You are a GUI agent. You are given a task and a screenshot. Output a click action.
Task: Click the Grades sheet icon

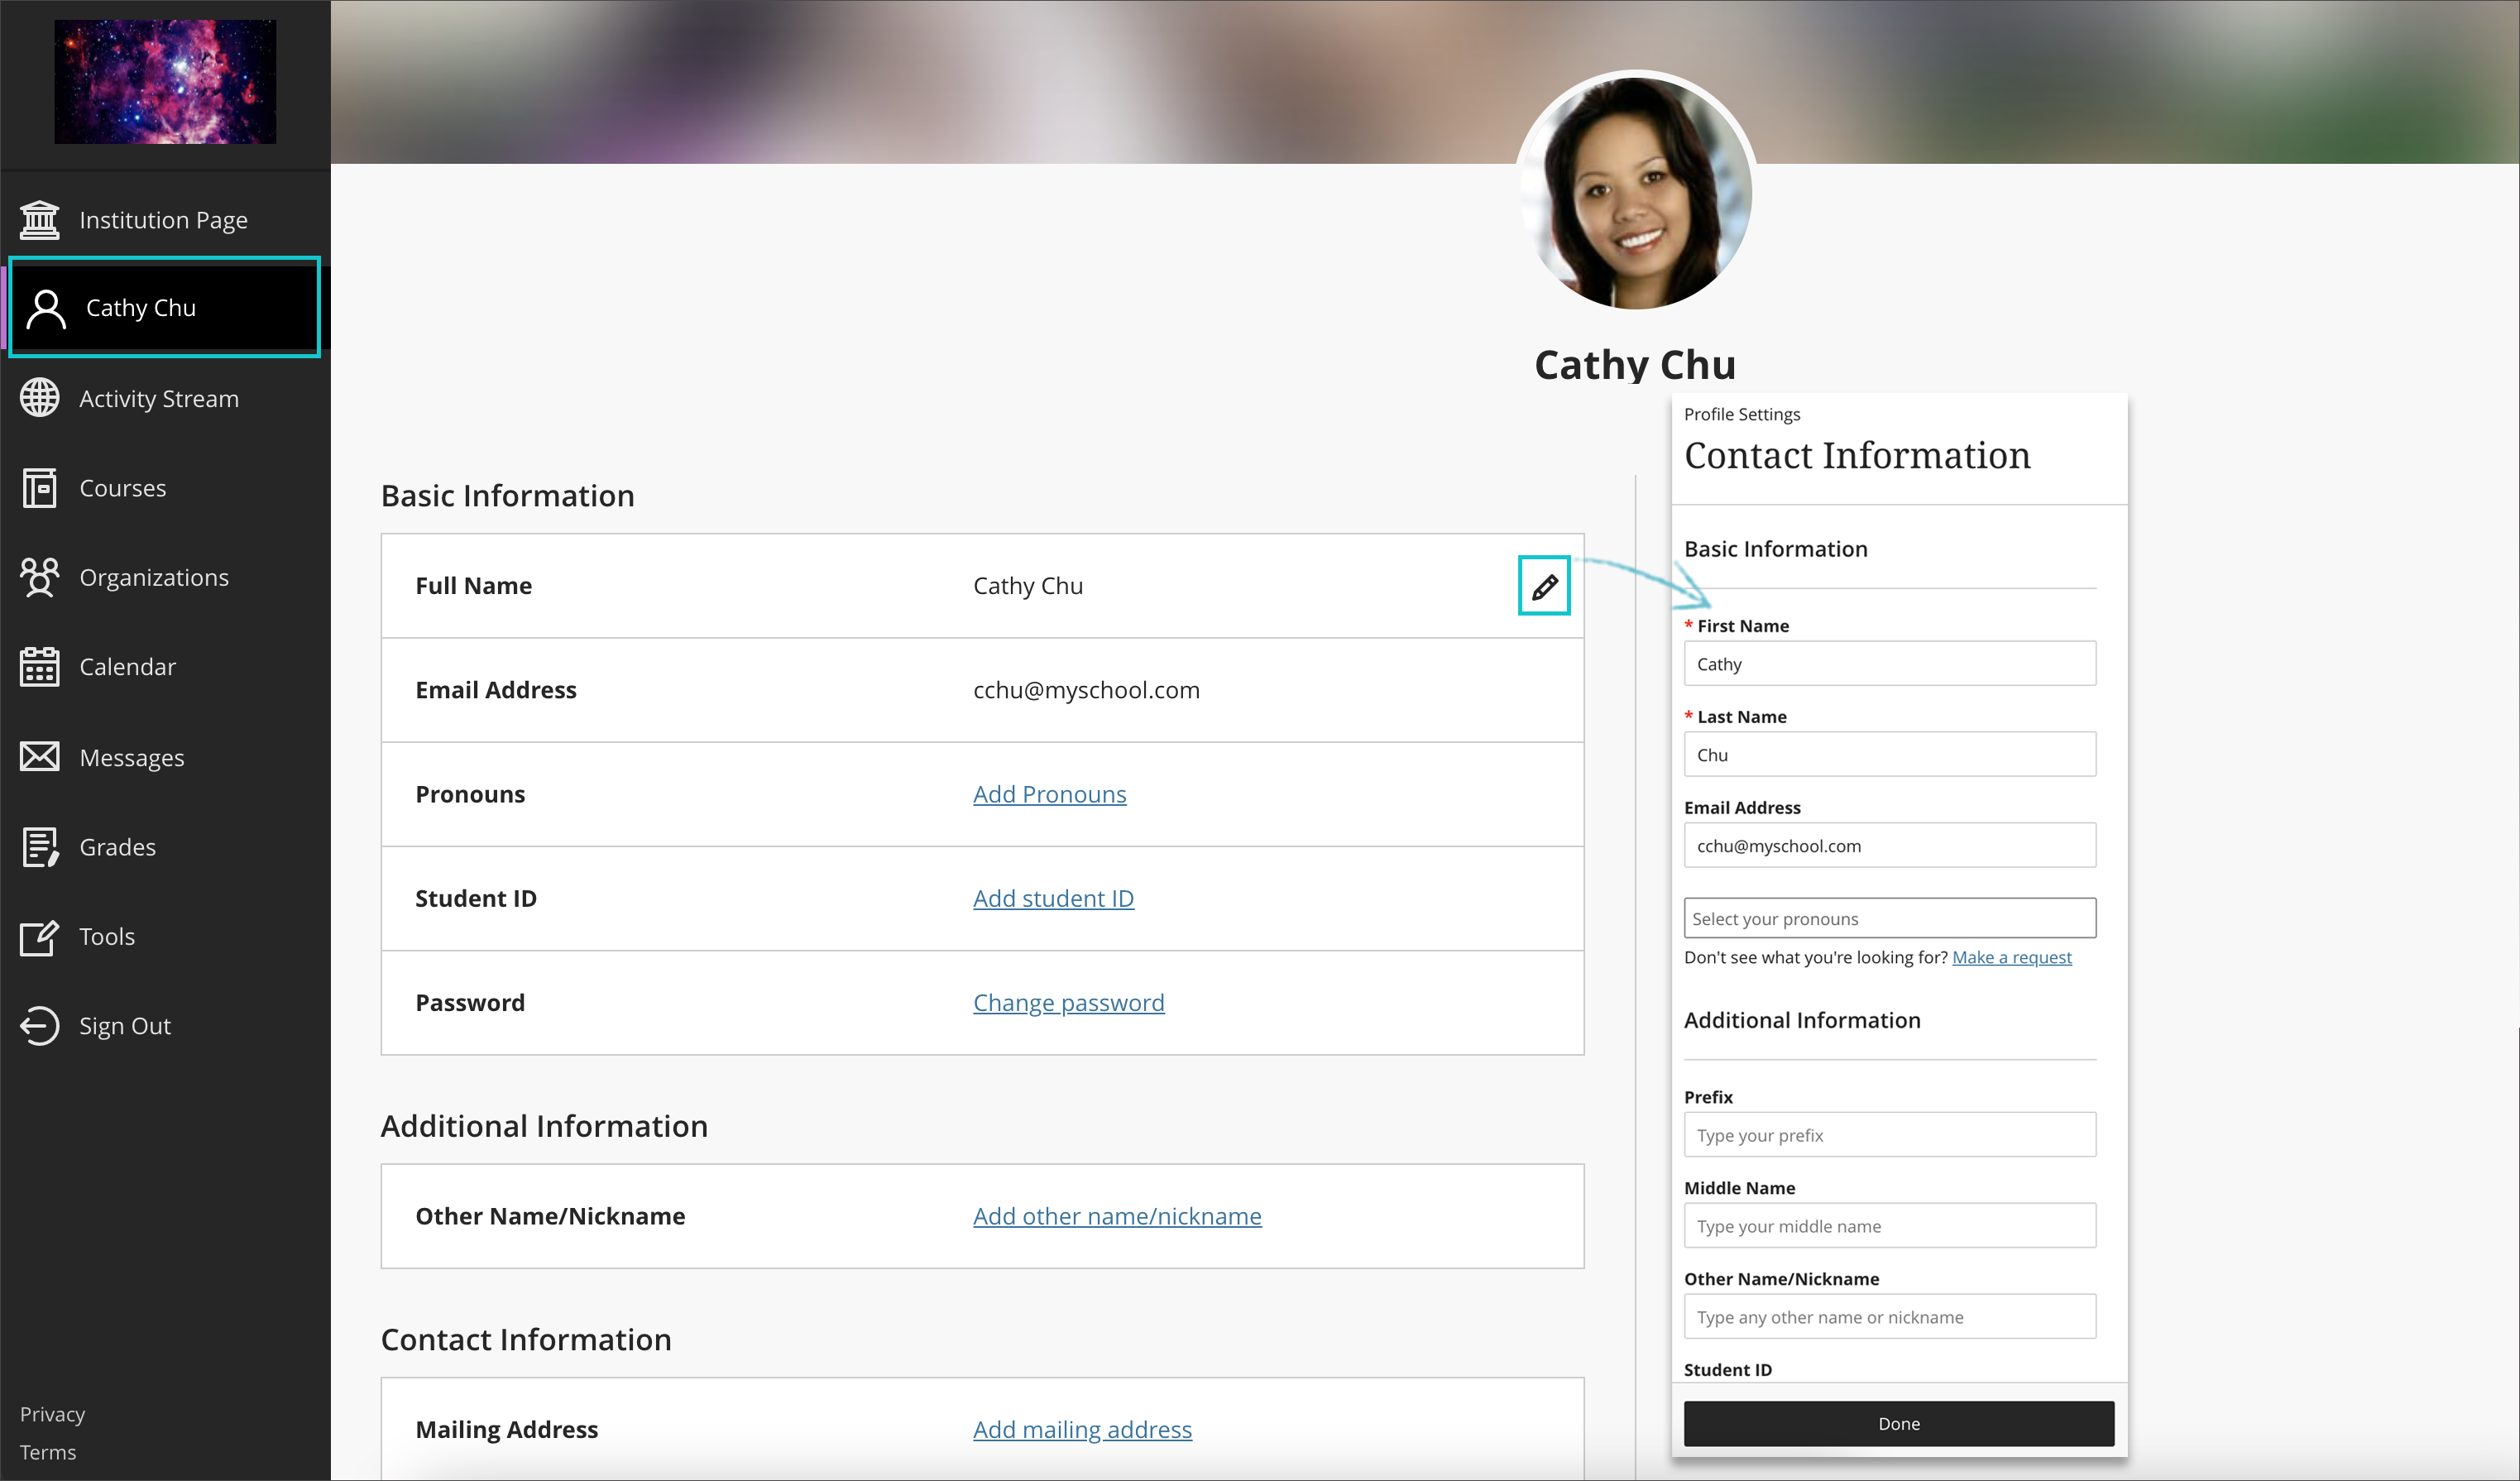[40, 847]
